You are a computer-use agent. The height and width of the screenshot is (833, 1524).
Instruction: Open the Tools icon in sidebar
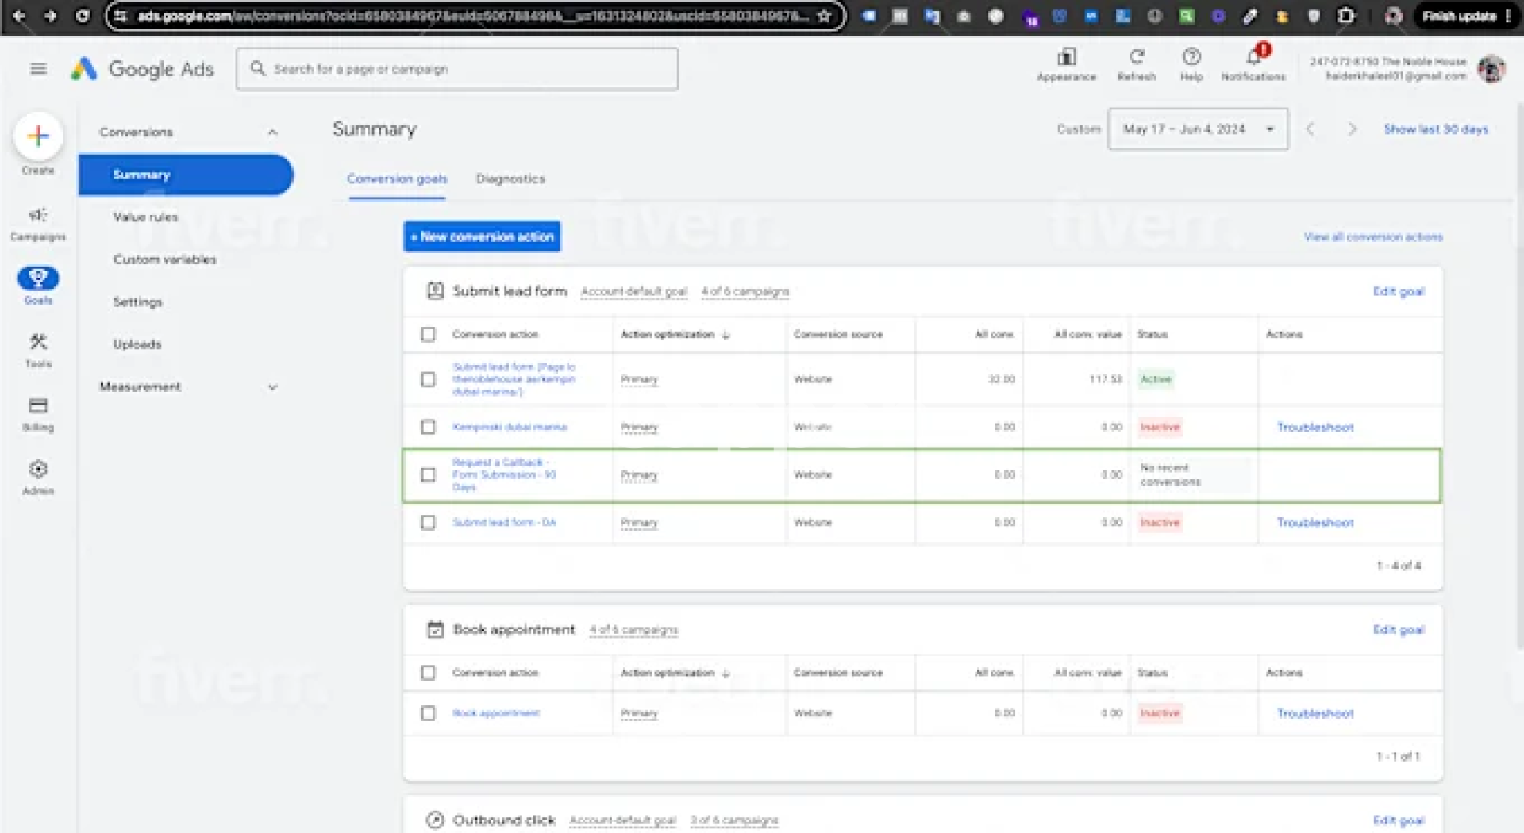tap(38, 343)
